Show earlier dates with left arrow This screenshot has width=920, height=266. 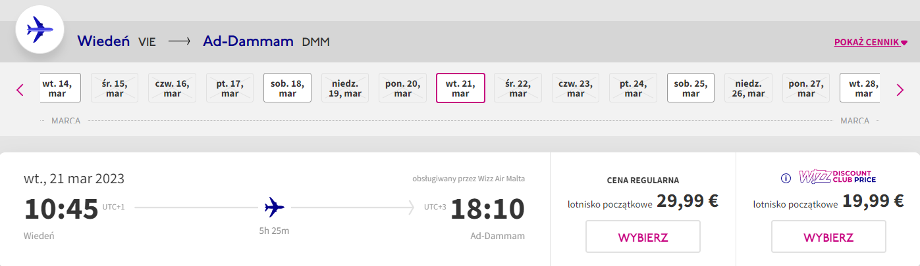point(20,90)
